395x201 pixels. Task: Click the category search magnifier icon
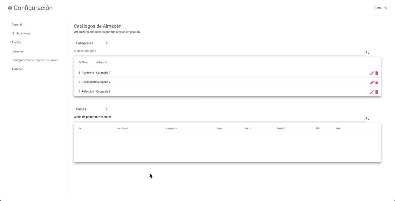pyautogui.click(x=368, y=52)
